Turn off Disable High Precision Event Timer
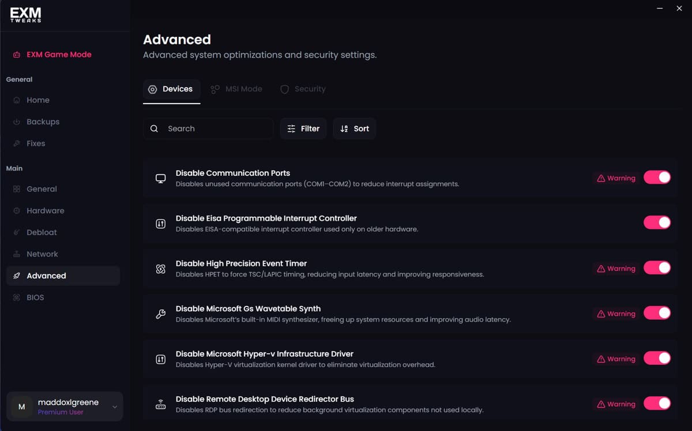 point(657,268)
